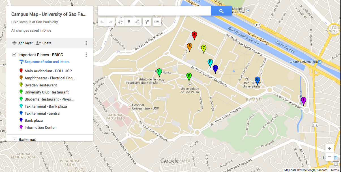Image resolution: width=341 pixels, height=172 pixels.
Task: Click orange marker B on the map
Action: click(190, 47)
